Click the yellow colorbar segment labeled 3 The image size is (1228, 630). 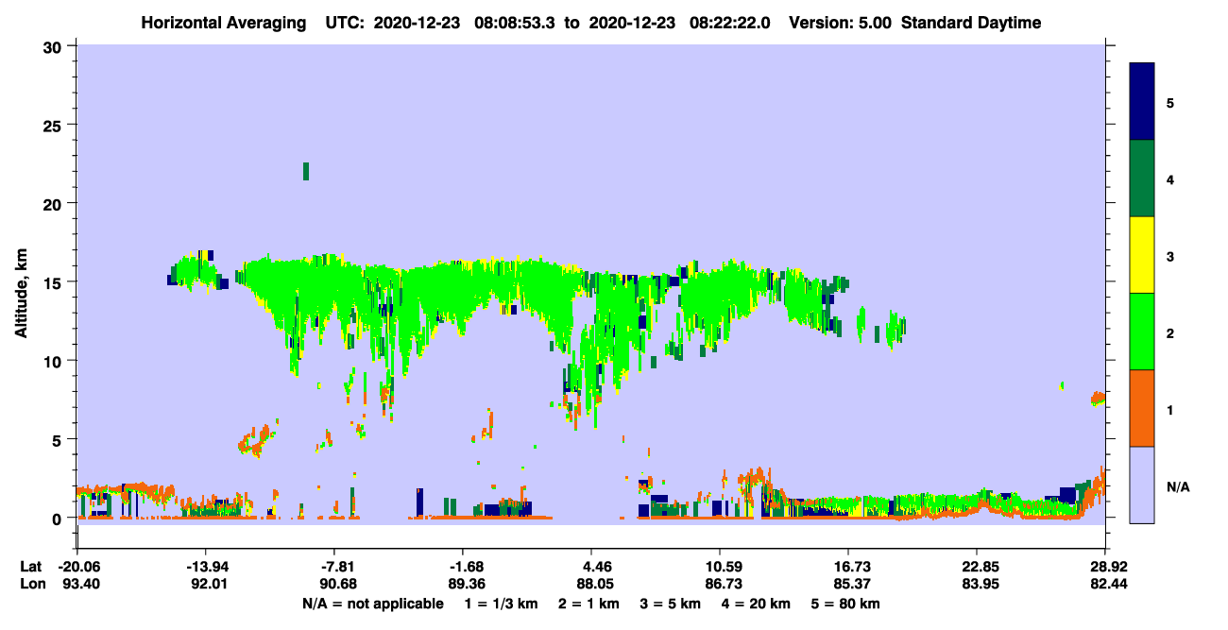pos(1142,255)
